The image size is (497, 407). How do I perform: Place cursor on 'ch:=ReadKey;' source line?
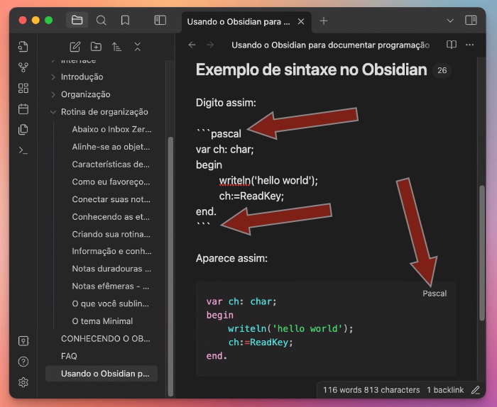pyautogui.click(x=251, y=196)
